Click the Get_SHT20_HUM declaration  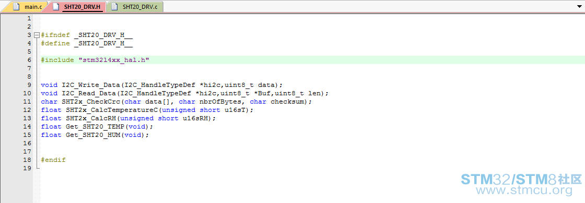[x=95, y=135]
